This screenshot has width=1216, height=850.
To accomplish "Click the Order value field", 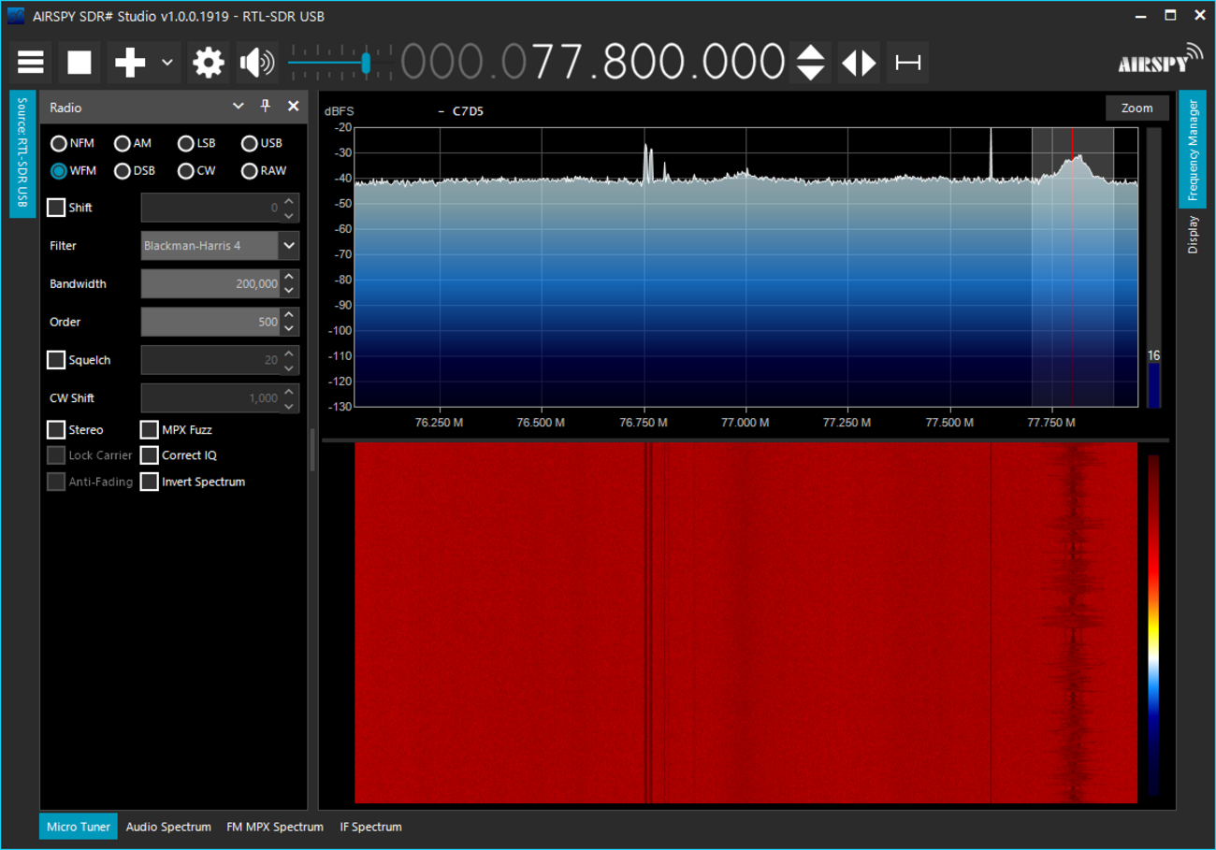I will (210, 322).
